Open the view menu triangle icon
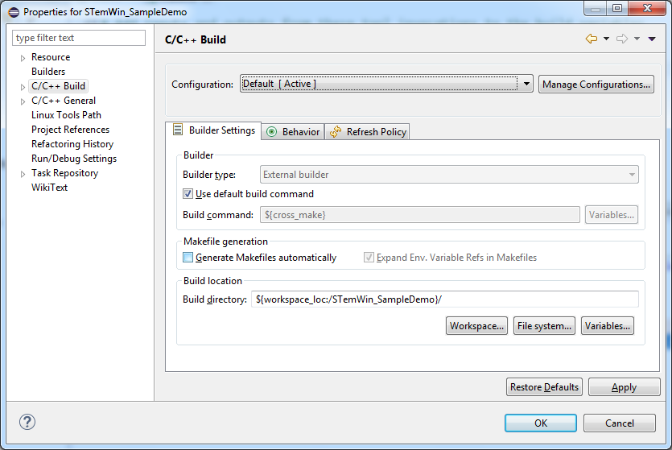The width and height of the screenshot is (672, 450). [652, 39]
